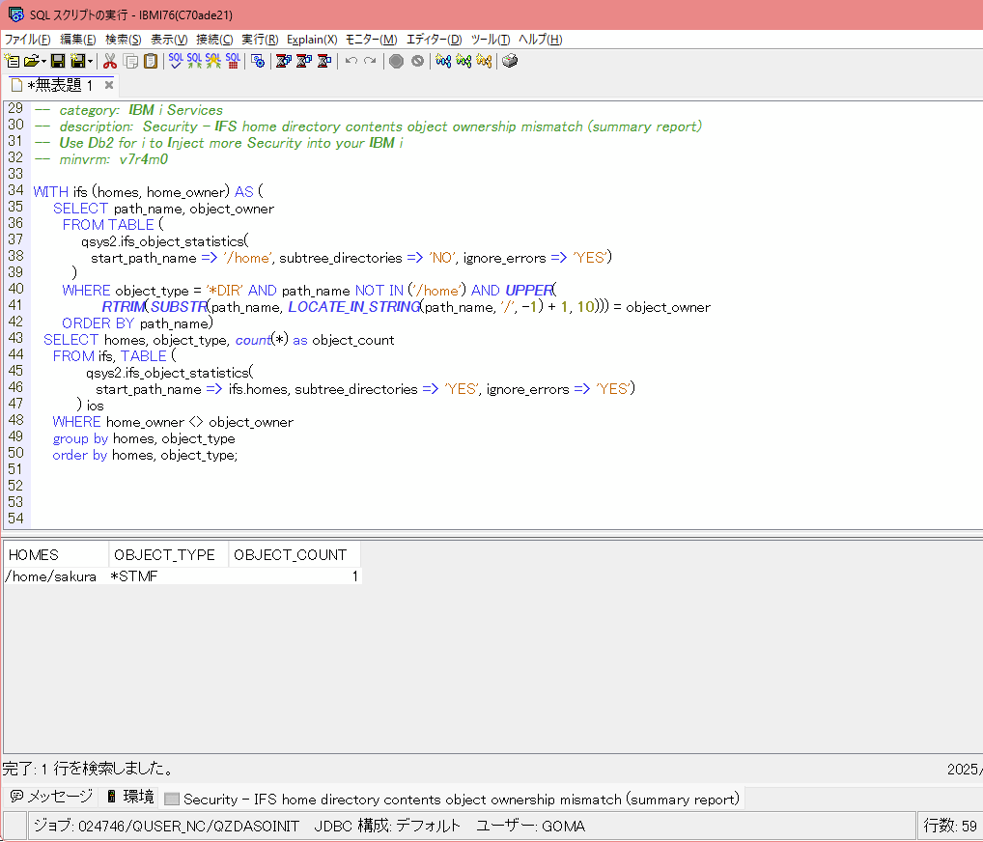
Task: Click the ユーザー: GOMA status entry
Action: pyautogui.click(x=530, y=826)
